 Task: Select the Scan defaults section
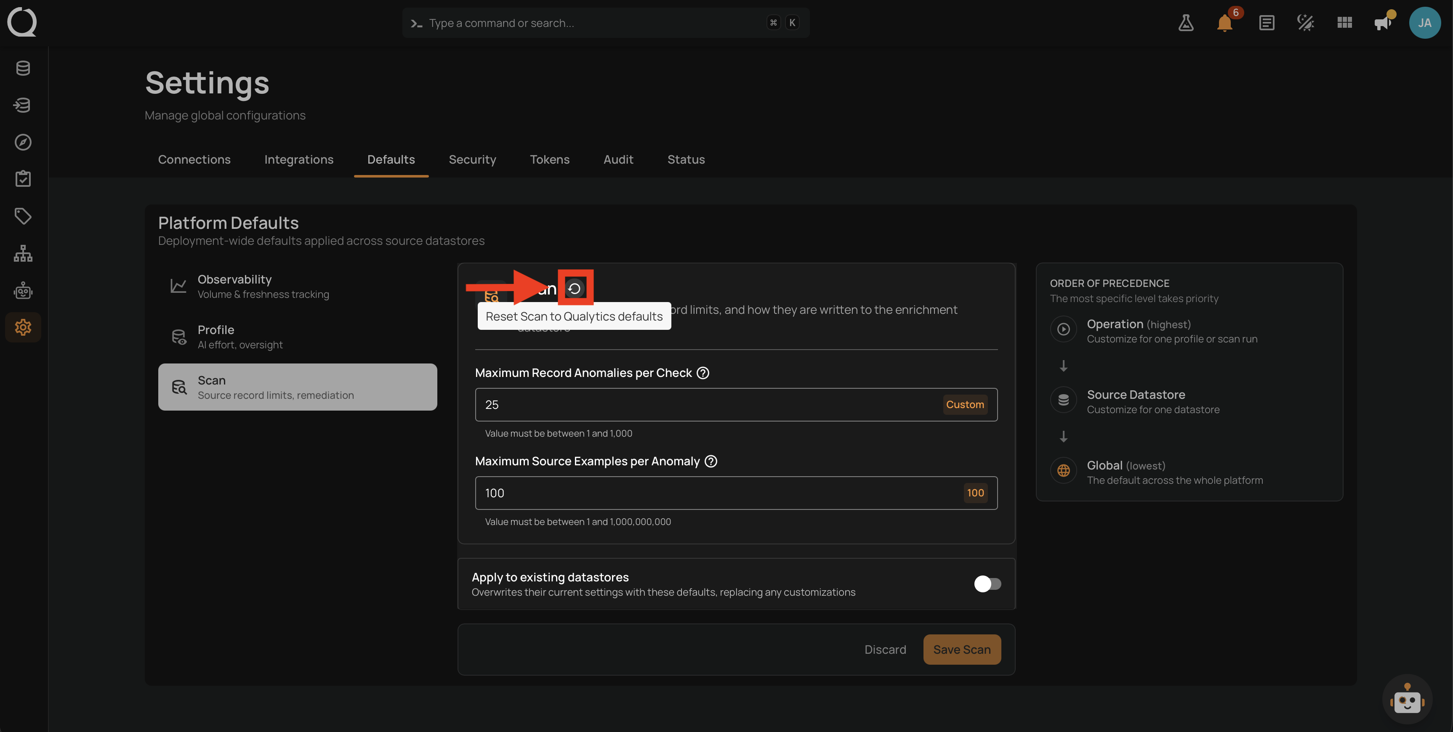click(x=297, y=387)
